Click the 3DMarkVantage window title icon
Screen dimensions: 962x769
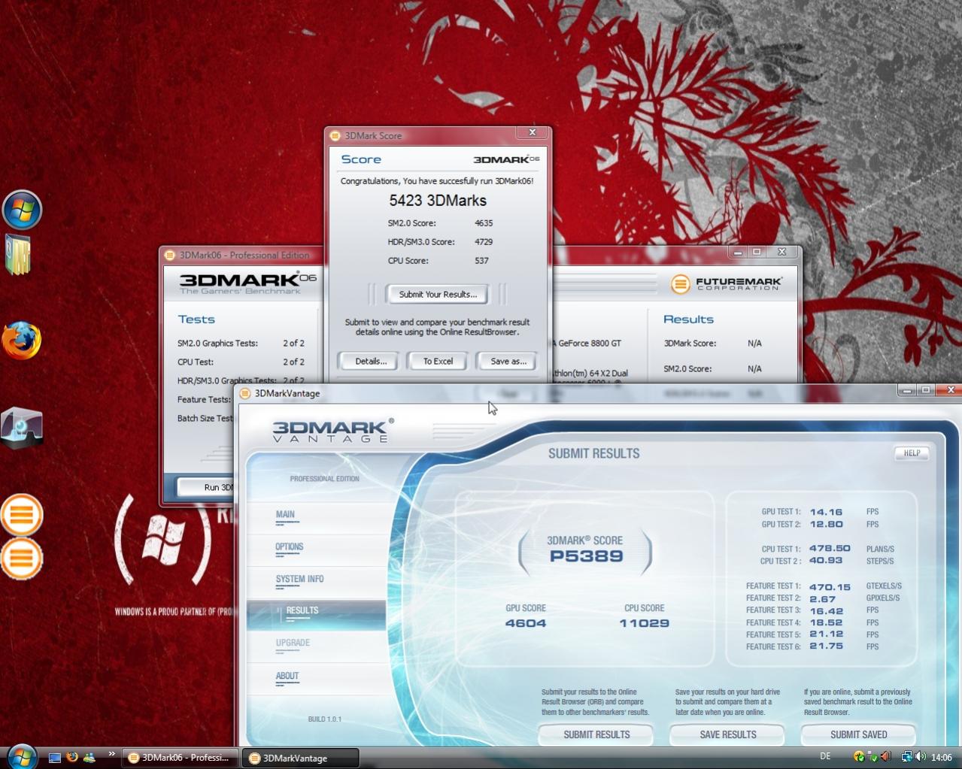click(x=245, y=393)
